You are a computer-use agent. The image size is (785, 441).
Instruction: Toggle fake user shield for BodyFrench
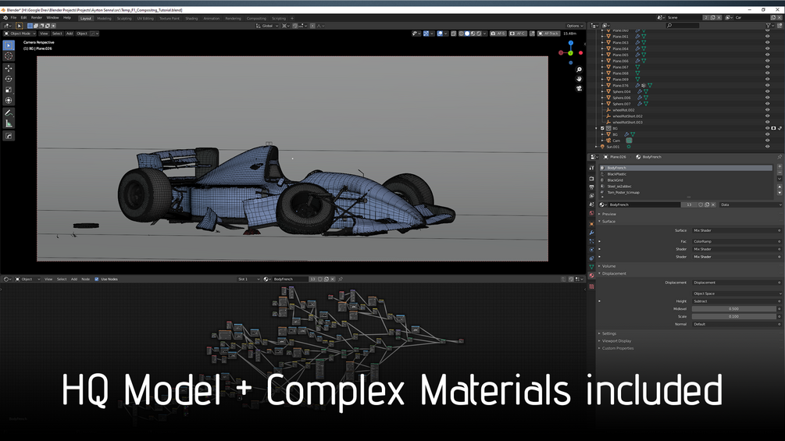(701, 204)
